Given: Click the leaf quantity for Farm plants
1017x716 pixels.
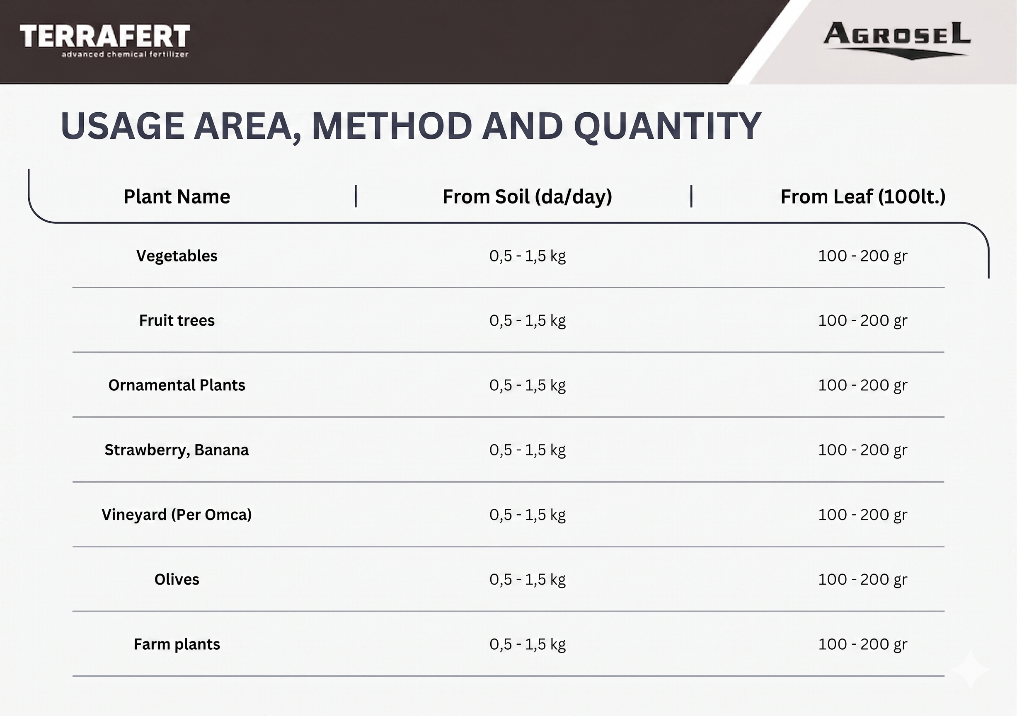Looking at the screenshot, I should (x=862, y=644).
